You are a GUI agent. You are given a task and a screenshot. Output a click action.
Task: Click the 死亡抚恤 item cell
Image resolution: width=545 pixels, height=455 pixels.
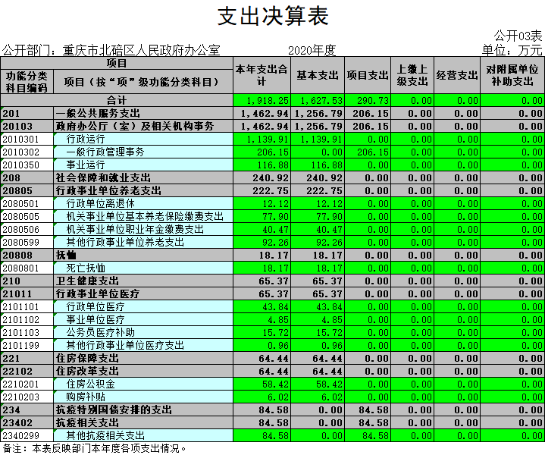[x=143, y=268]
